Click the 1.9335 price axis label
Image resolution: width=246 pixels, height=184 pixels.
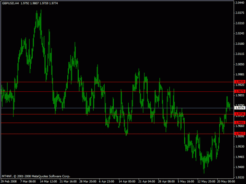click(240, 178)
